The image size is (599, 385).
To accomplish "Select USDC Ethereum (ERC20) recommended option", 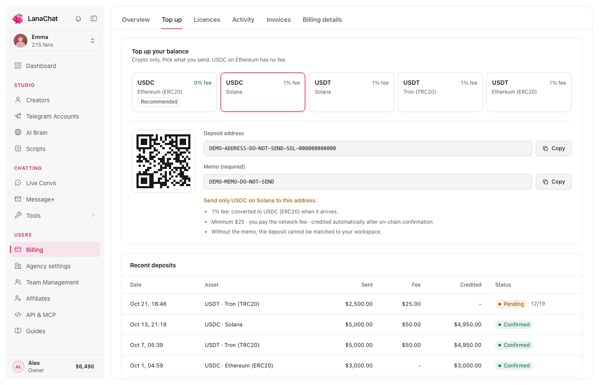I will (x=175, y=92).
